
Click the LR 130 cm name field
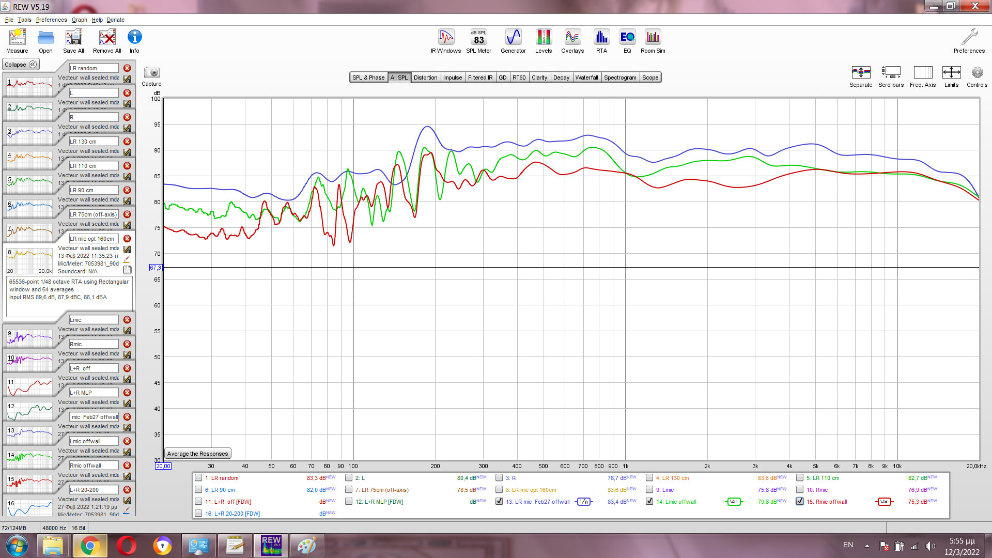coord(94,141)
